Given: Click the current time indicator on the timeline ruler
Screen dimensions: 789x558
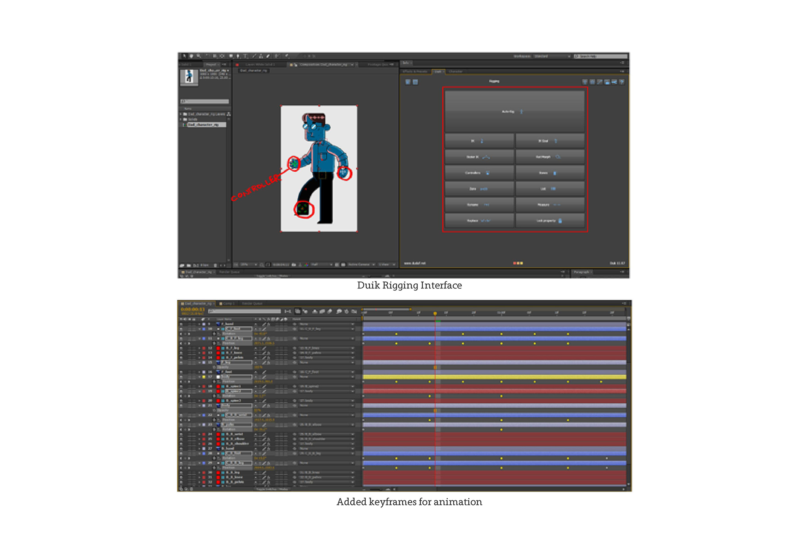Looking at the screenshot, I should pyautogui.click(x=435, y=313).
